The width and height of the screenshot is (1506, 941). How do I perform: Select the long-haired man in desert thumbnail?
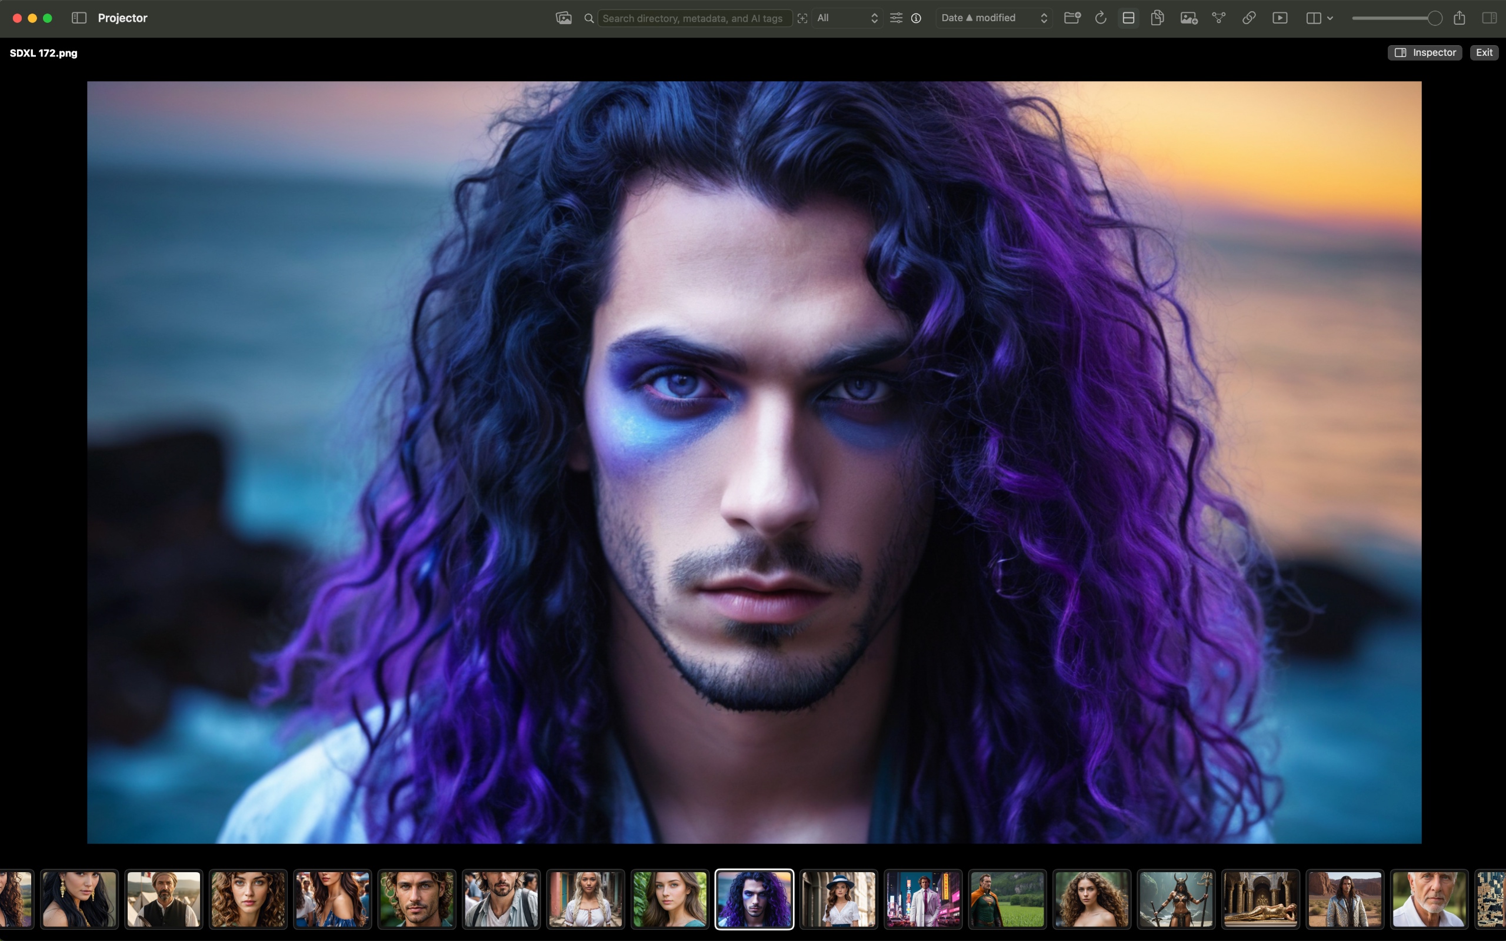click(1345, 899)
